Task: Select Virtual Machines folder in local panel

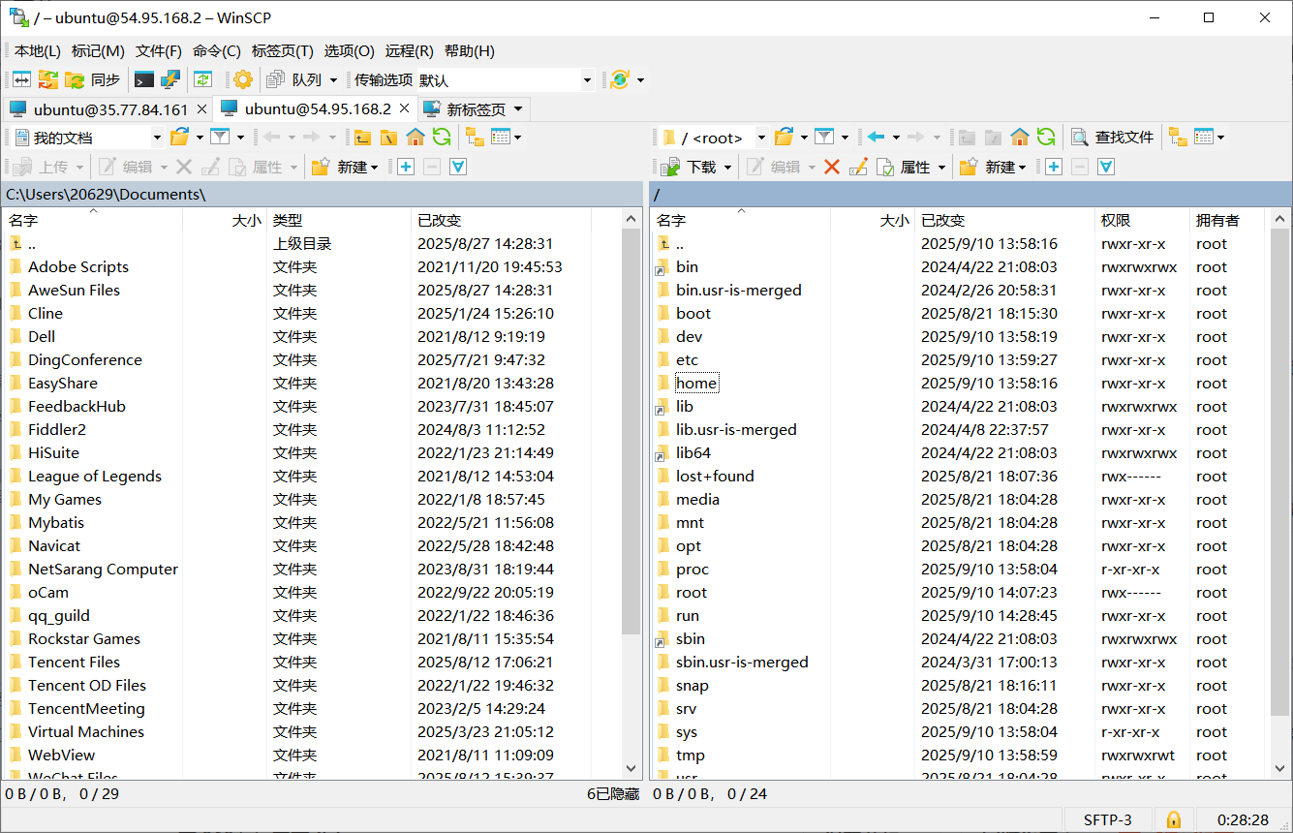Action: coord(86,731)
